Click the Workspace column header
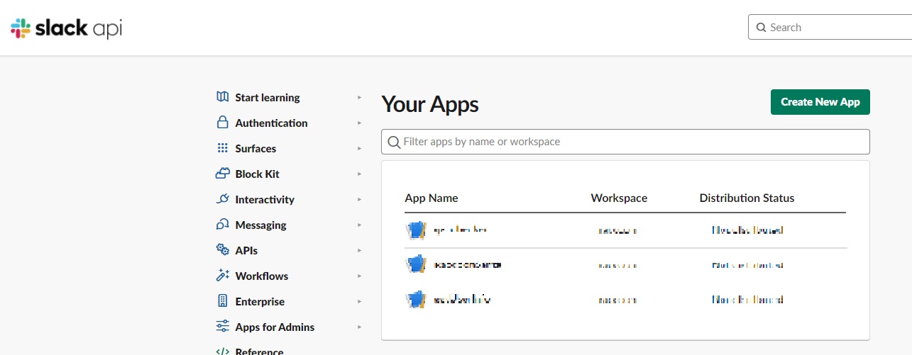 619,198
